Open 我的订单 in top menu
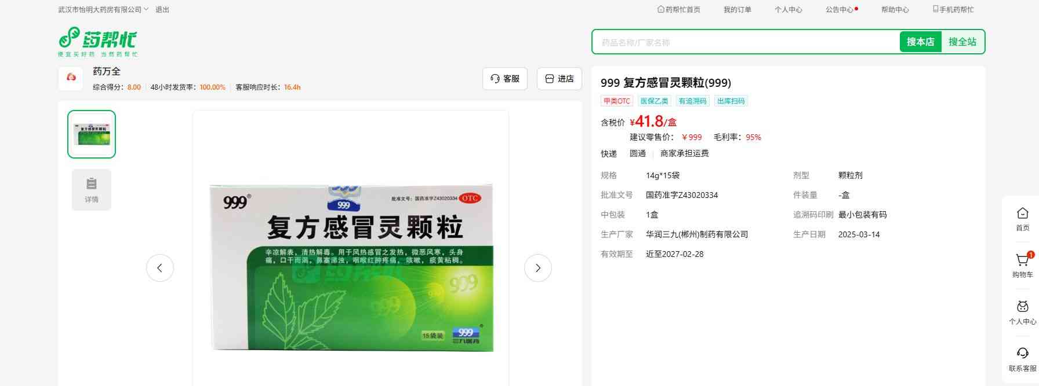The width and height of the screenshot is (1039, 386). tap(737, 9)
